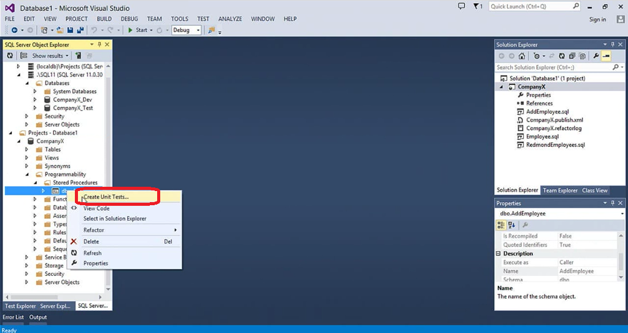Click Add SQL Server icon

(78, 56)
